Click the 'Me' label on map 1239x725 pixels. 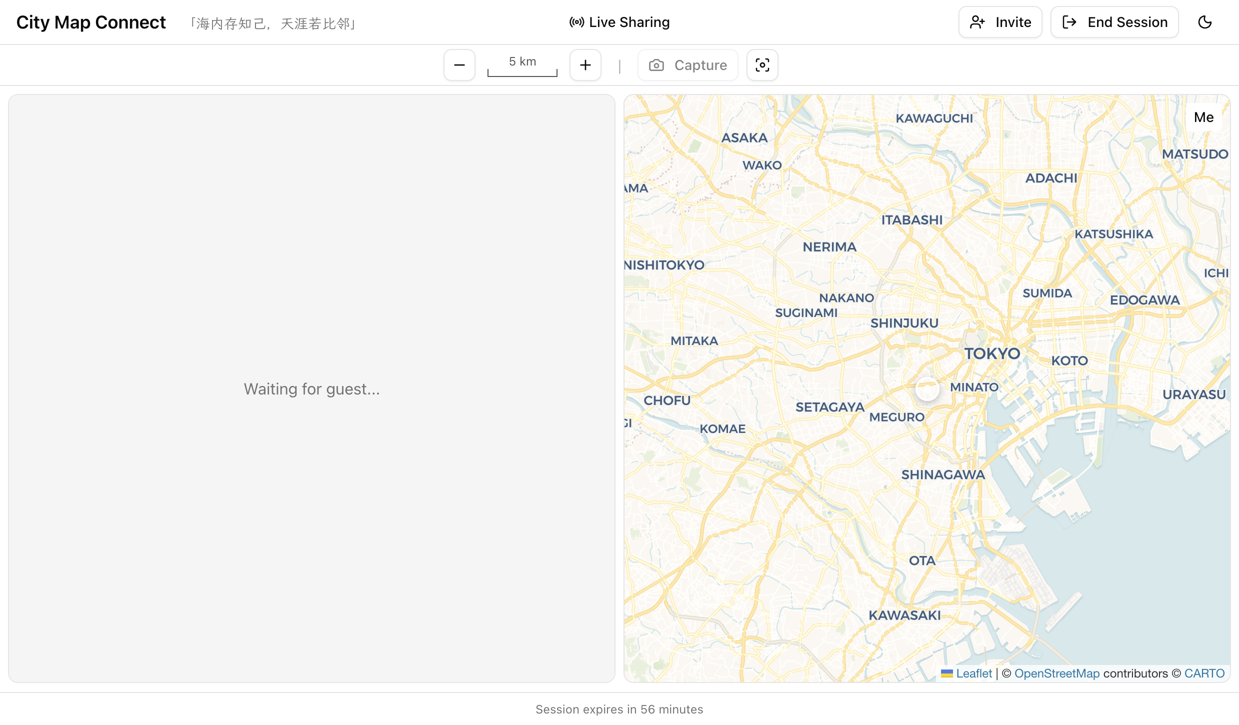click(1203, 117)
